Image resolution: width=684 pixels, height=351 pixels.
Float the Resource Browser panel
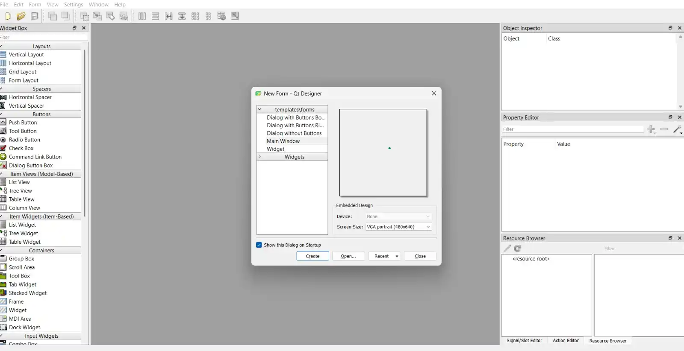[x=670, y=238]
